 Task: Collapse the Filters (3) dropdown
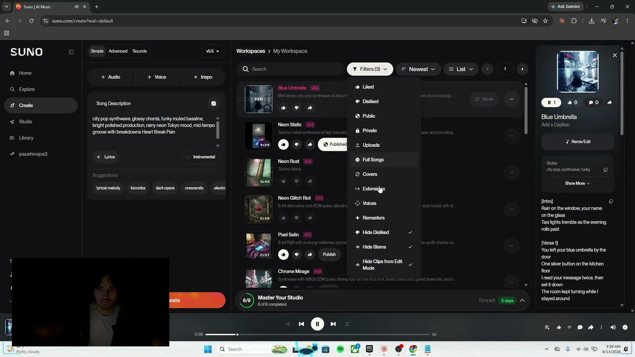(370, 69)
